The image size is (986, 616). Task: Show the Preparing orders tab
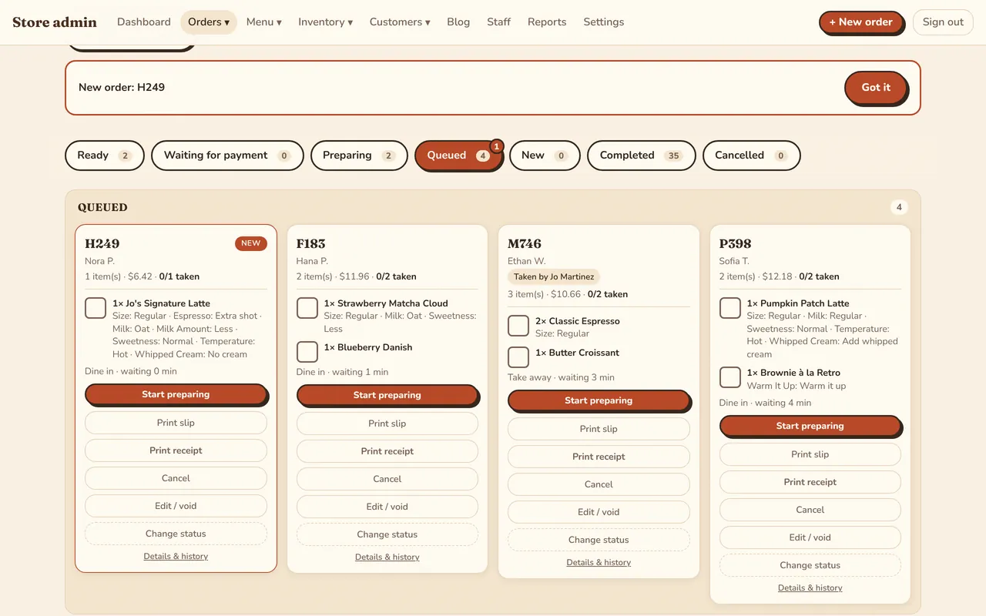pos(359,156)
